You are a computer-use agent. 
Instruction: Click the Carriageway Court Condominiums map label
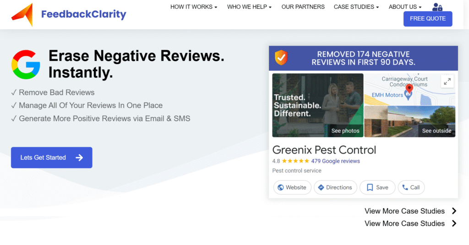tap(404, 82)
